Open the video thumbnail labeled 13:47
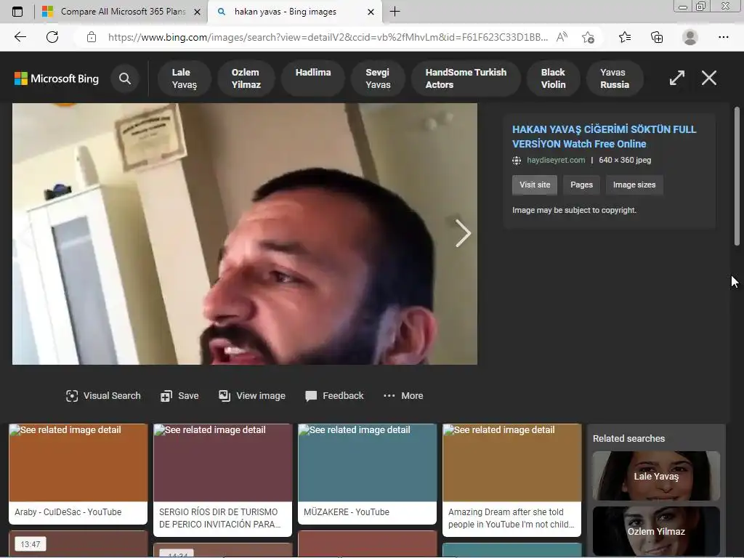744x558 pixels. coord(78,543)
